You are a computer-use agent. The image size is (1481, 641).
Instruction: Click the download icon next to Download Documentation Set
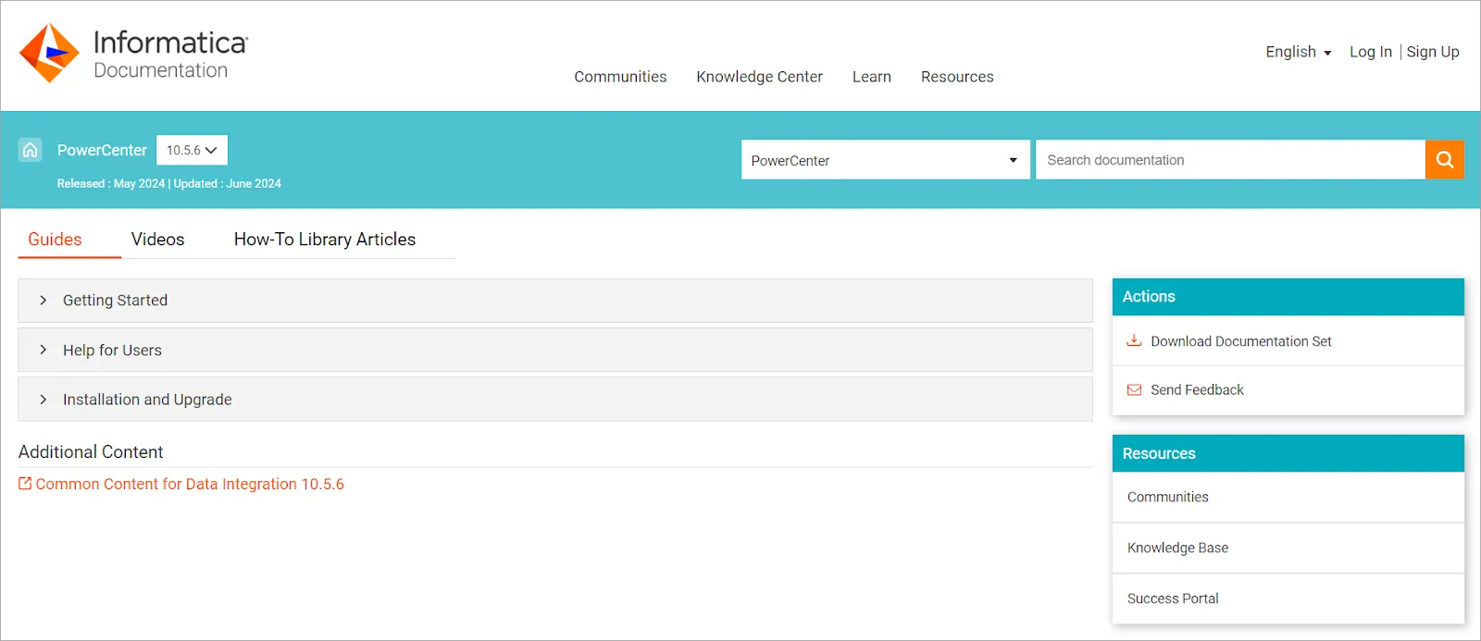(1134, 340)
